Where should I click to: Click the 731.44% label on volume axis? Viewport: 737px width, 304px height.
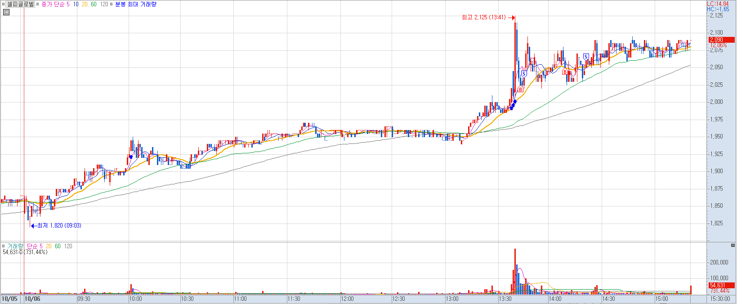click(720, 291)
